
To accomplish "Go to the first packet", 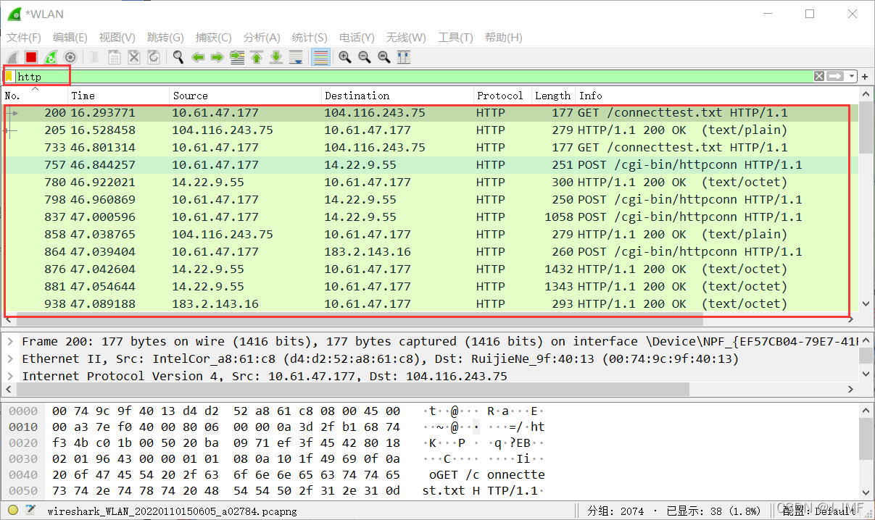I will pyautogui.click(x=257, y=57).
